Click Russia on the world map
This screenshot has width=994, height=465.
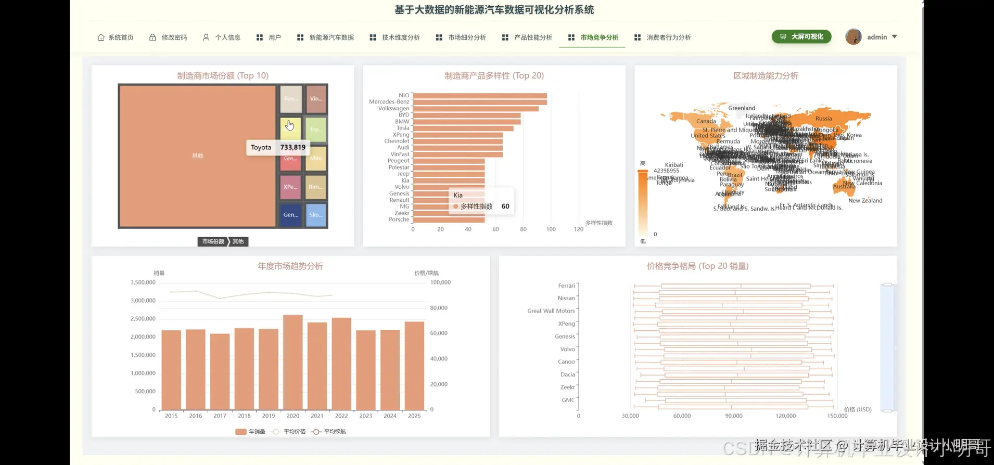click(x=823, y=119)
